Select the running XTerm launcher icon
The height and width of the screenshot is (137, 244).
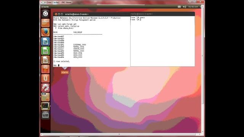click(x=45, y=106)
